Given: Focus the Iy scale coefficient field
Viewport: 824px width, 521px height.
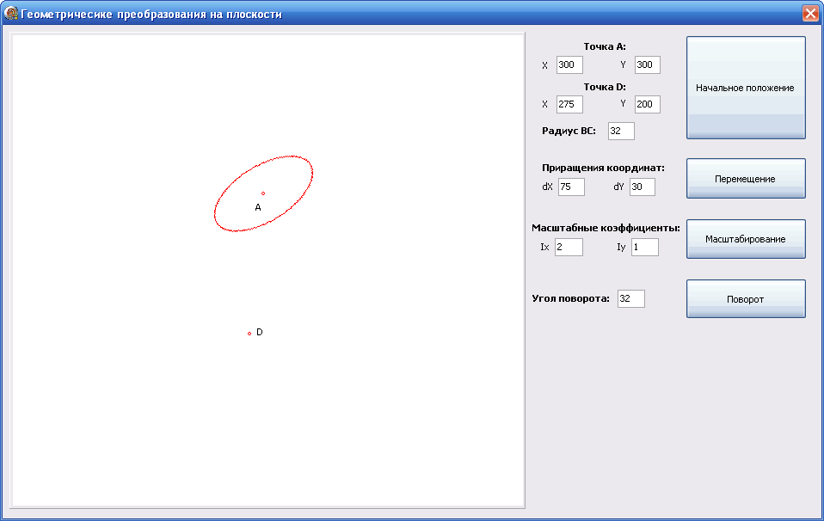Looking at the screenshot, I should (644, 248).
